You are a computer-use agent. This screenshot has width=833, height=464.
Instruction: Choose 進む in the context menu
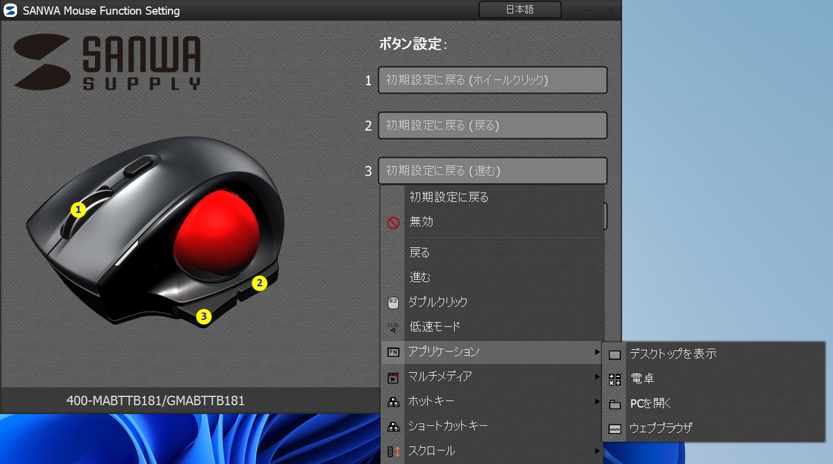pos(420,278)
